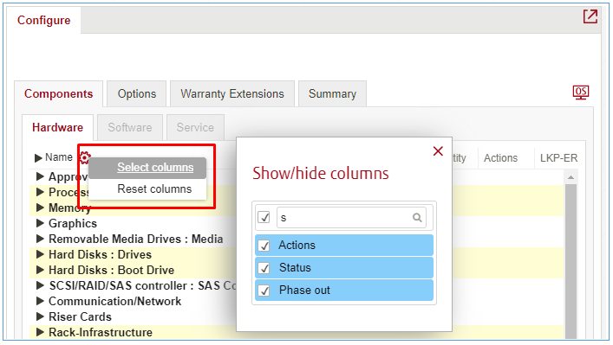Expand the Approvals tree node
Screen dimensions: 613x345
[x=40, y=176]
